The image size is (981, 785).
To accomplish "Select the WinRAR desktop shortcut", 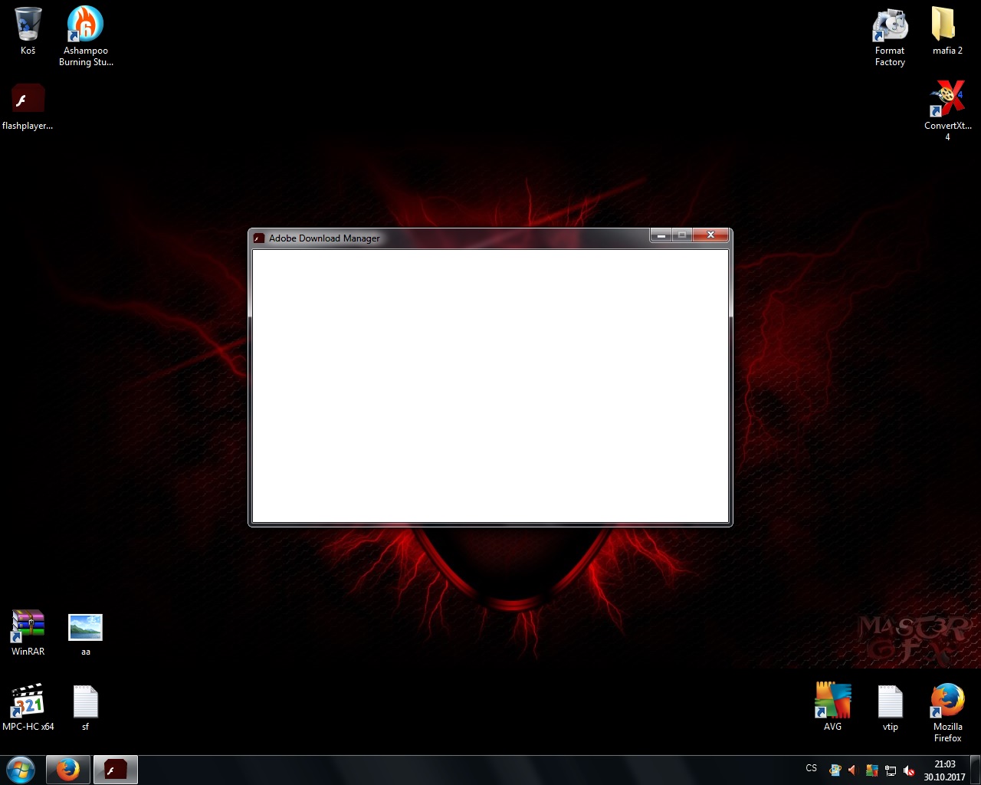I will [28, 633].
